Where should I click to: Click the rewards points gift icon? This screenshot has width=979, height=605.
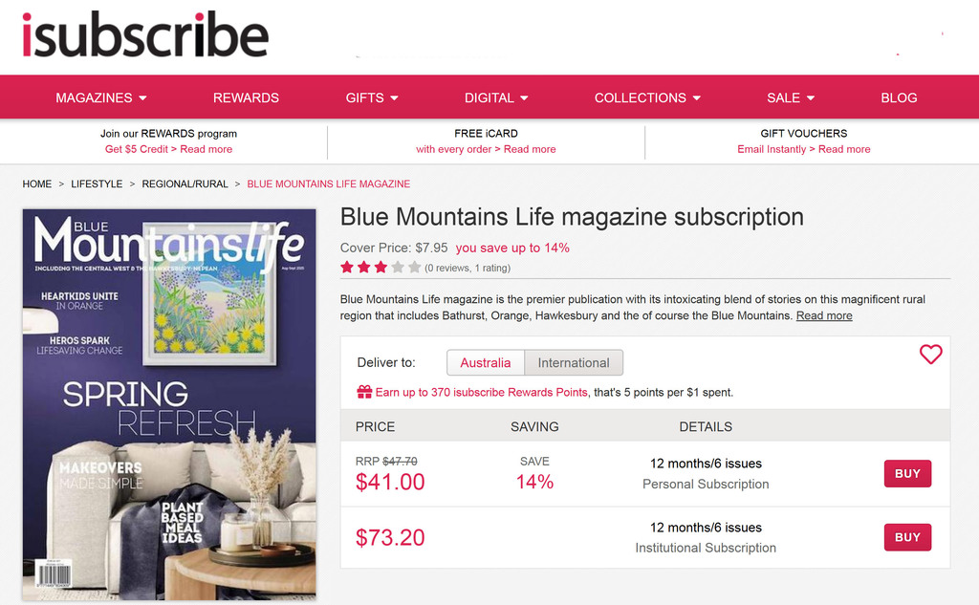pyautogui.click(x=364, y=392)
